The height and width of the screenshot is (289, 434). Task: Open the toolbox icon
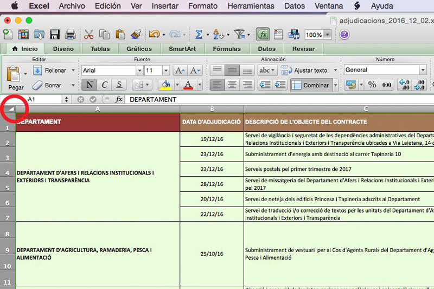[278, 35]
